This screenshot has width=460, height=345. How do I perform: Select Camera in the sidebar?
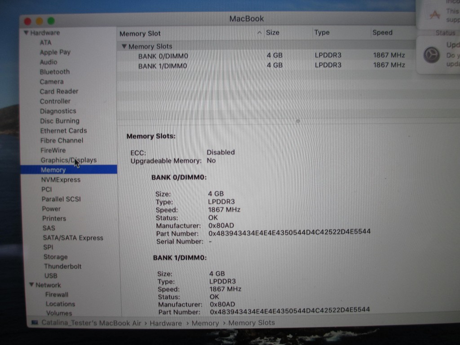(52, 82)
